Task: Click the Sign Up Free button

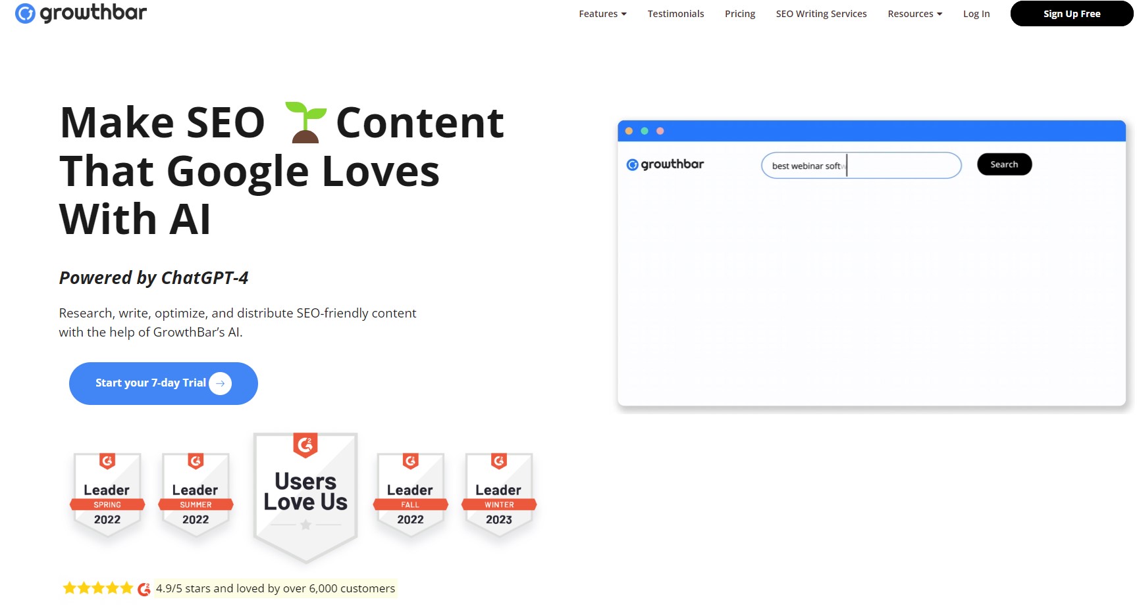Action: click(x=1072, y=14)
